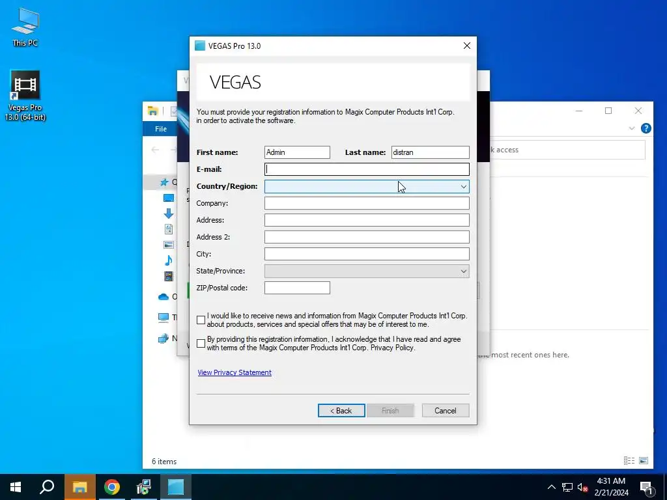Check the Privacy Policy acknowledgment checkbox

point(201,344)
